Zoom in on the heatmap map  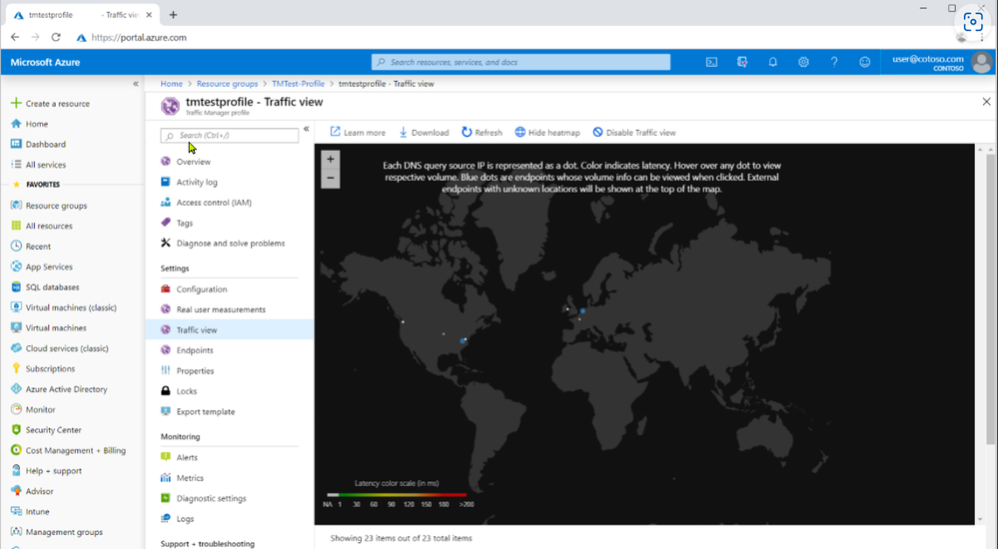pos(331,159)
